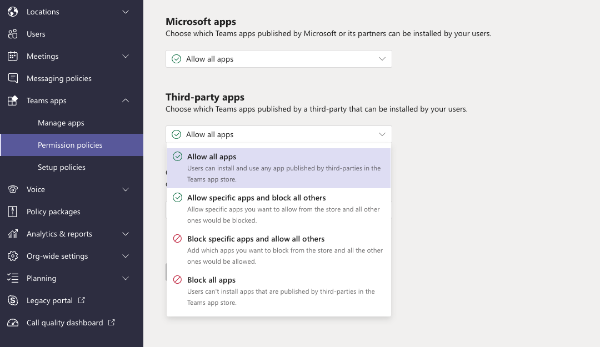Expand the Voice section chevron
This screenshot has height=347, width=600.
(x=126, y=189)
